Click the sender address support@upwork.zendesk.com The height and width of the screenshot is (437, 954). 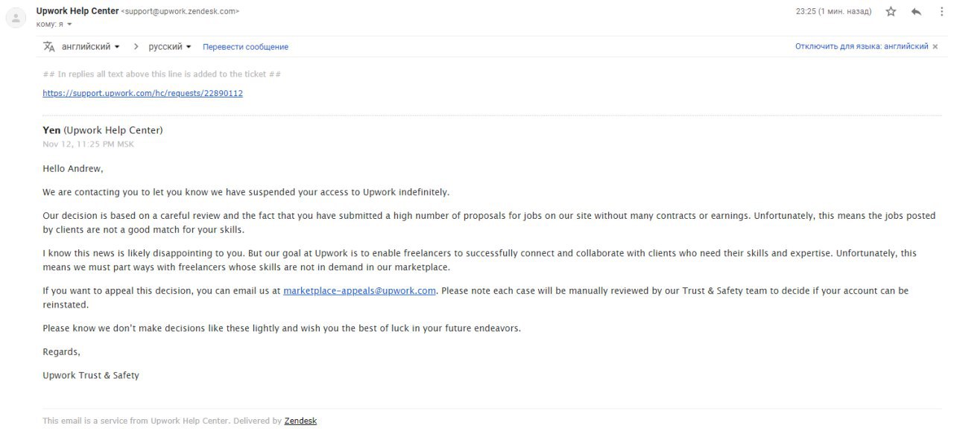(180, 12)
